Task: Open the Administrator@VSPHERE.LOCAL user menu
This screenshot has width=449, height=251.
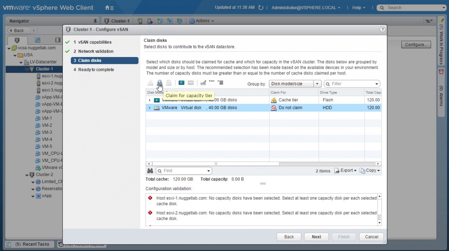Action: (306, 8)
